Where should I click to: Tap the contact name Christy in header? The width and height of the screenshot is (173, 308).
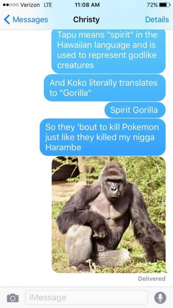point(86,20)
